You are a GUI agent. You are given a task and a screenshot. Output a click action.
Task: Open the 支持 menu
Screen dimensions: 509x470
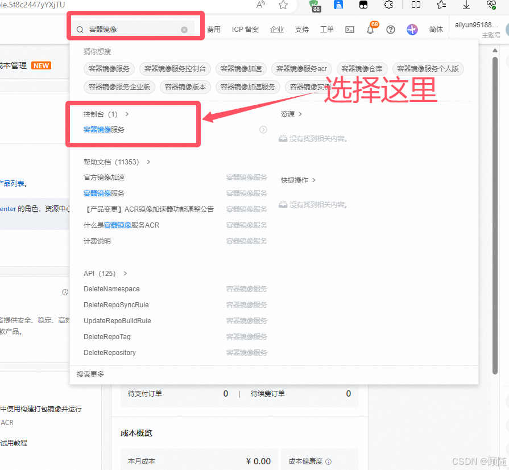click(302, 30)
